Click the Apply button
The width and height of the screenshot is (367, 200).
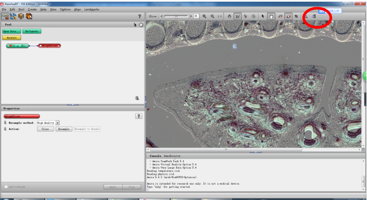click(x=113, y=187)
